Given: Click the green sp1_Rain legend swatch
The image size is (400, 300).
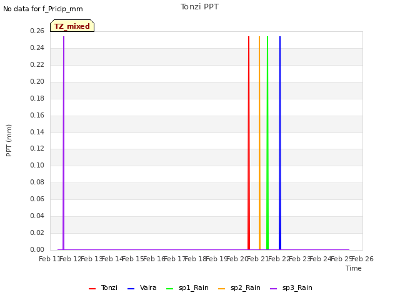Looking at the screenshot, I should pos(169,289).
